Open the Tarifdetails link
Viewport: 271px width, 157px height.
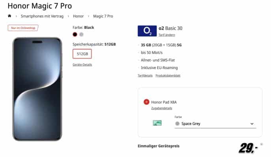coord(145,75)
